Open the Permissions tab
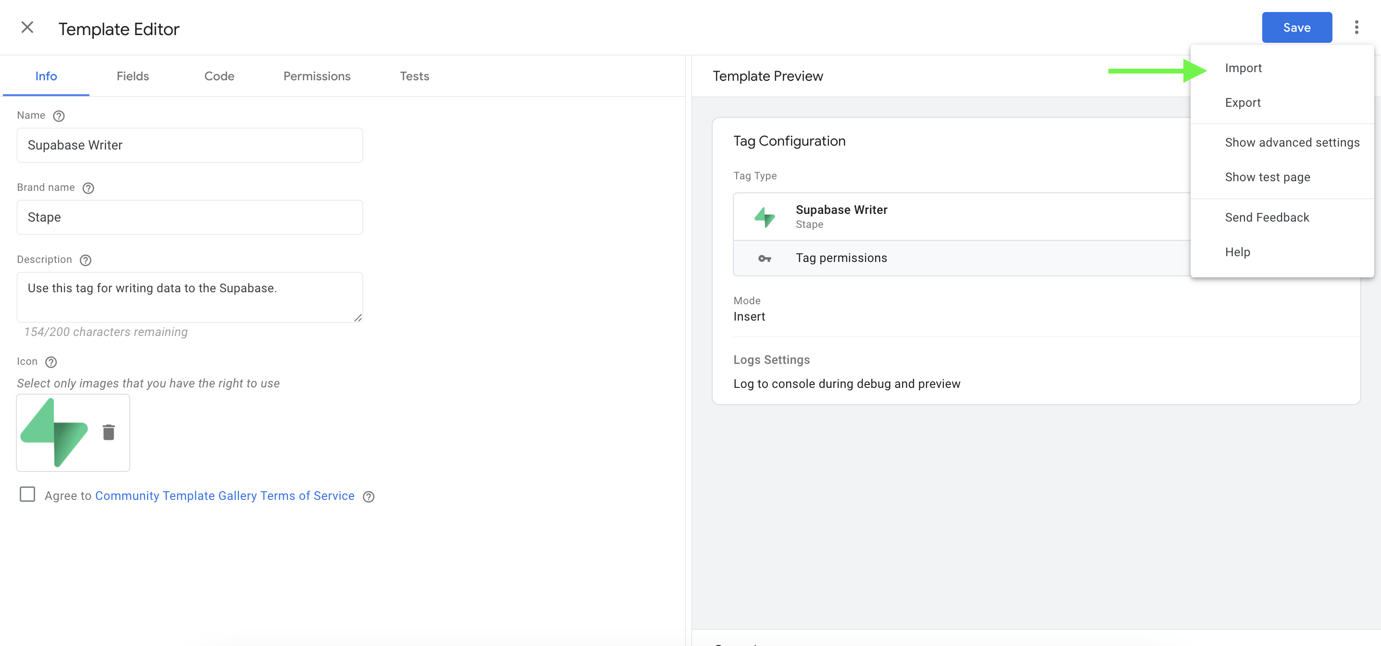The width and height of the screenshot is (1381, 646). coord(317,76)
